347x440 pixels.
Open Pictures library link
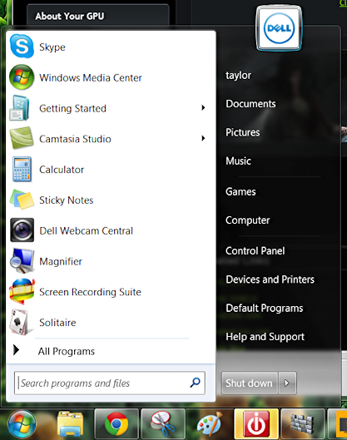tap(243, 132)
